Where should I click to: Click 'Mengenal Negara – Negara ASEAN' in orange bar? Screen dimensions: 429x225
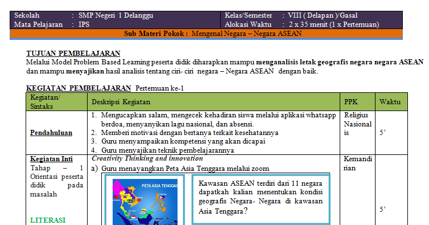tap(246, 34)
